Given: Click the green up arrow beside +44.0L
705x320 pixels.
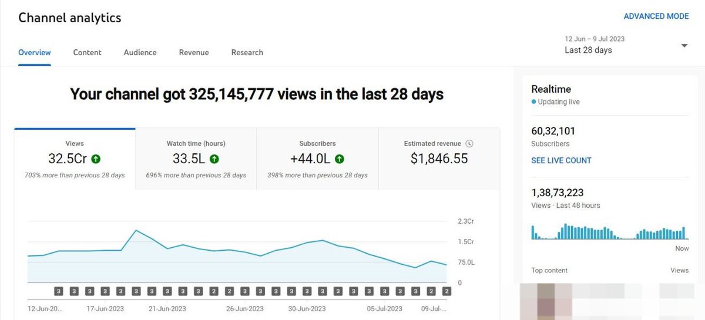Looking at the screenshot, I should click(340, 159).
